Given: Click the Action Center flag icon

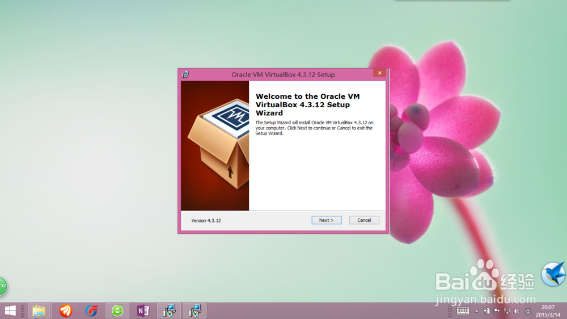Looking at the screenshot, I should click(497, 311).
